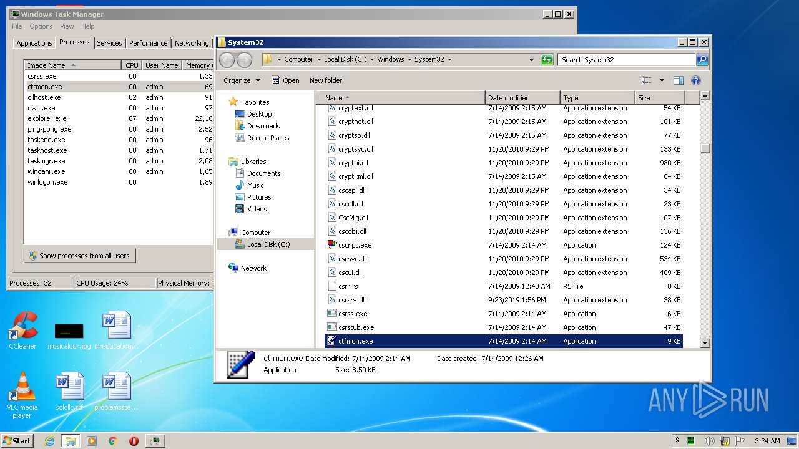Launch Chrome from the taskbar
The height and width of the screenshot is (449, 799).
(113, 441)
